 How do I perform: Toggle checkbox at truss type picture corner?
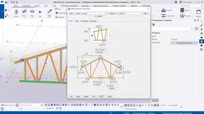click(x=89, y=29)
